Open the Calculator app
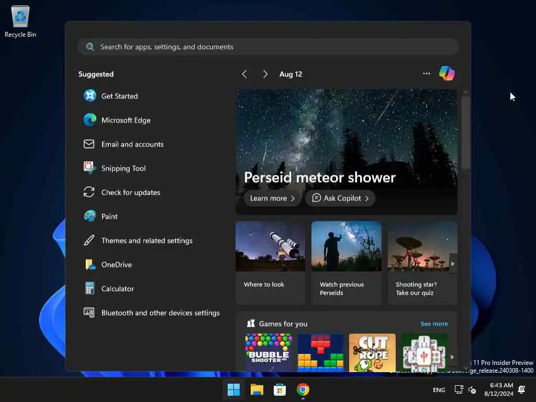Image resolution: width=536 pixels, height=402 pixels. click(108, 288)
